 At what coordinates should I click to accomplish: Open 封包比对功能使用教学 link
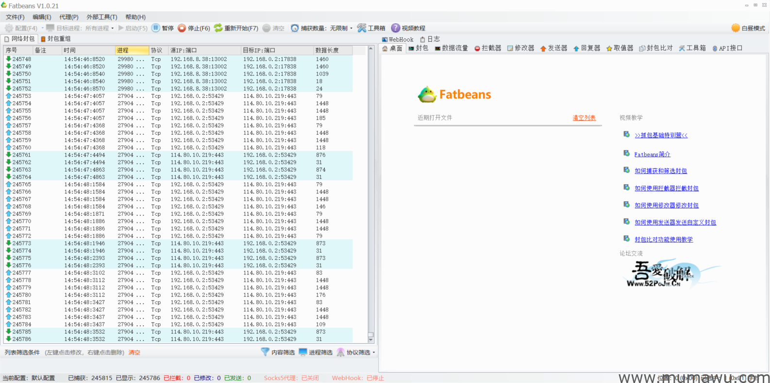664,239
